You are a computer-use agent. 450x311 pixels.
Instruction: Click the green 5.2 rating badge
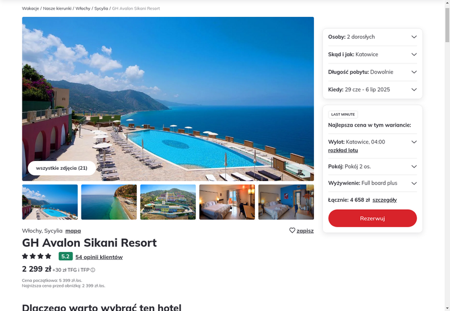65,256
